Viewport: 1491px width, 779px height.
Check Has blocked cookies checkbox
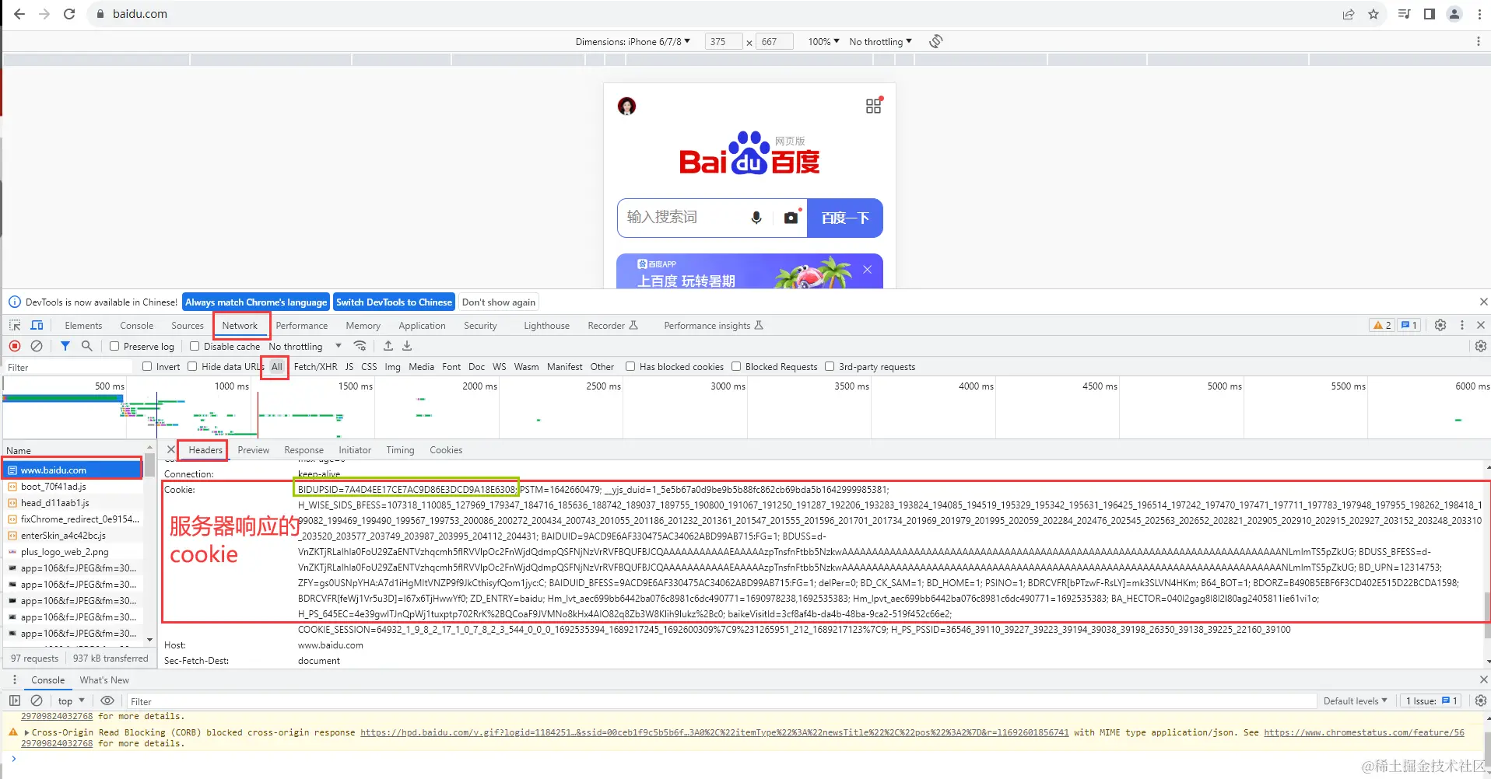pos(630,366)
